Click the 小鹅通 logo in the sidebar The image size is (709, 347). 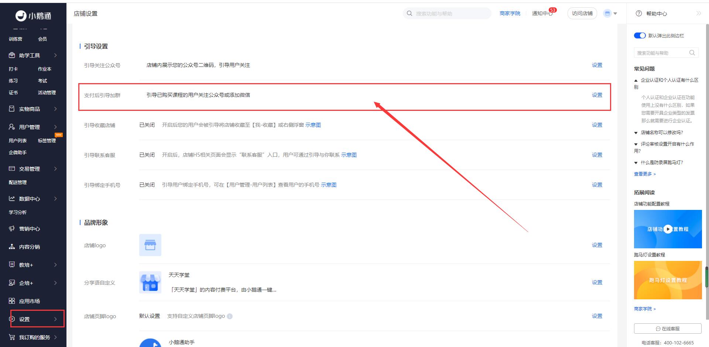point(33,16)
